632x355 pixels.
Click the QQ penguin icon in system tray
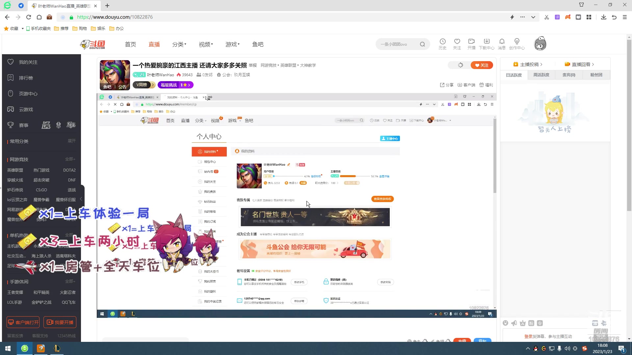[x=536, y=348]
